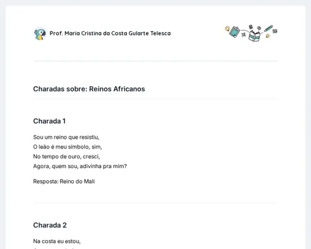Click the dark card icon above the book
This screenshot has width=311, height=249.
(251, 27)
